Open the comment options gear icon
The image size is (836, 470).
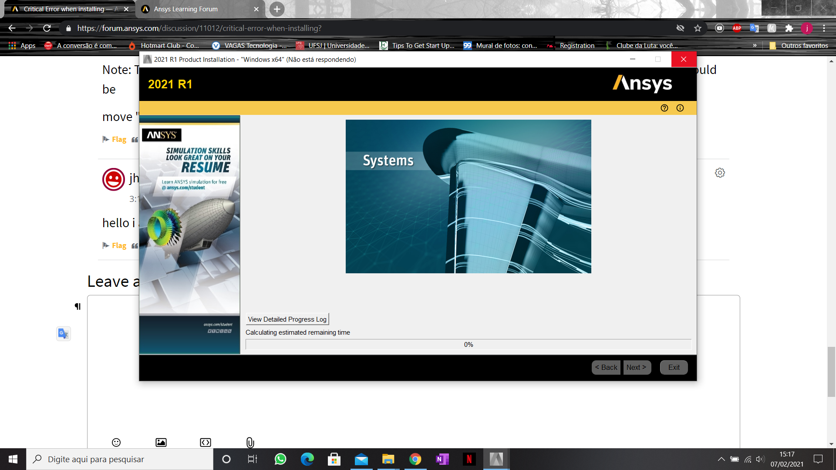pos(720,173)
